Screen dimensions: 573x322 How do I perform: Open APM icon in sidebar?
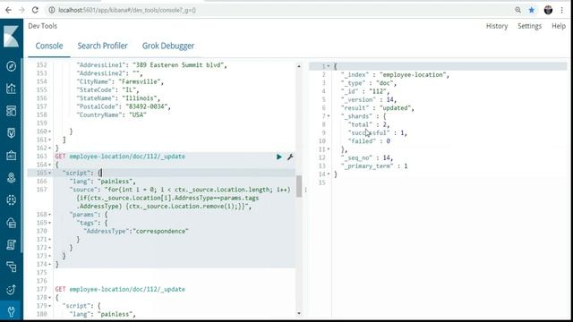click(11, 267)
